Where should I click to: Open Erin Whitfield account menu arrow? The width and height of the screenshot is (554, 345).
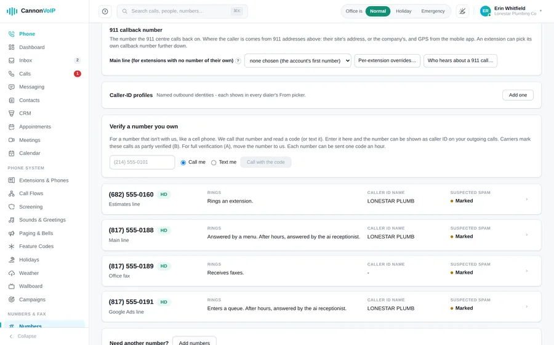click(540, 11)
